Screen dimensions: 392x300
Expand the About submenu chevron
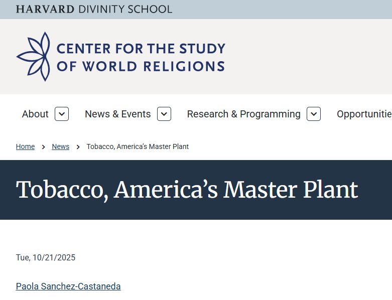point(62,114)
